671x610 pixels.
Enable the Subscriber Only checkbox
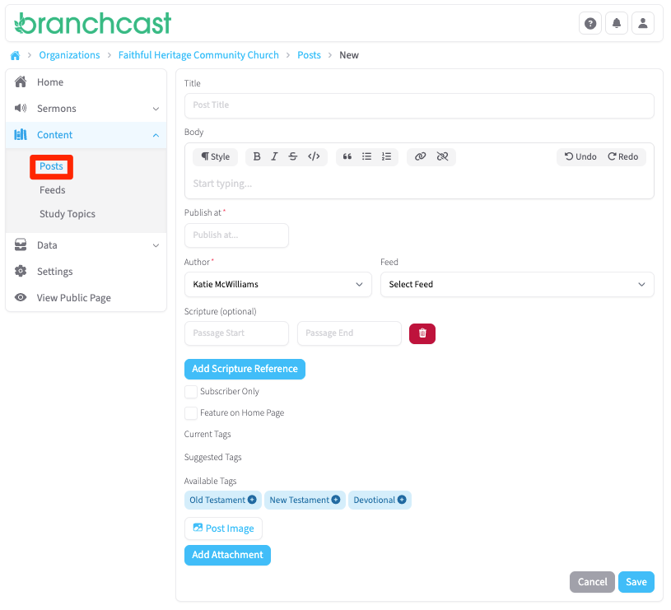pyautogui.click(x=191, y=392)
